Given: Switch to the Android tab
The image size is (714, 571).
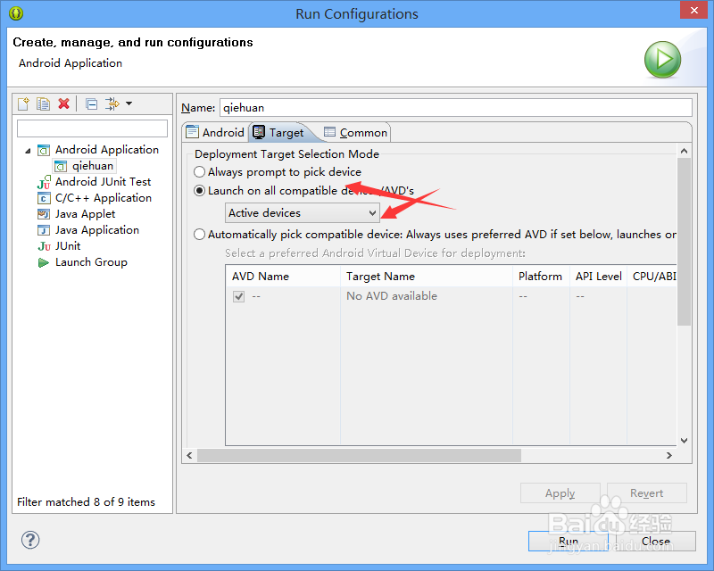Looking at the screenshot, I should click(x=215, y=133).
